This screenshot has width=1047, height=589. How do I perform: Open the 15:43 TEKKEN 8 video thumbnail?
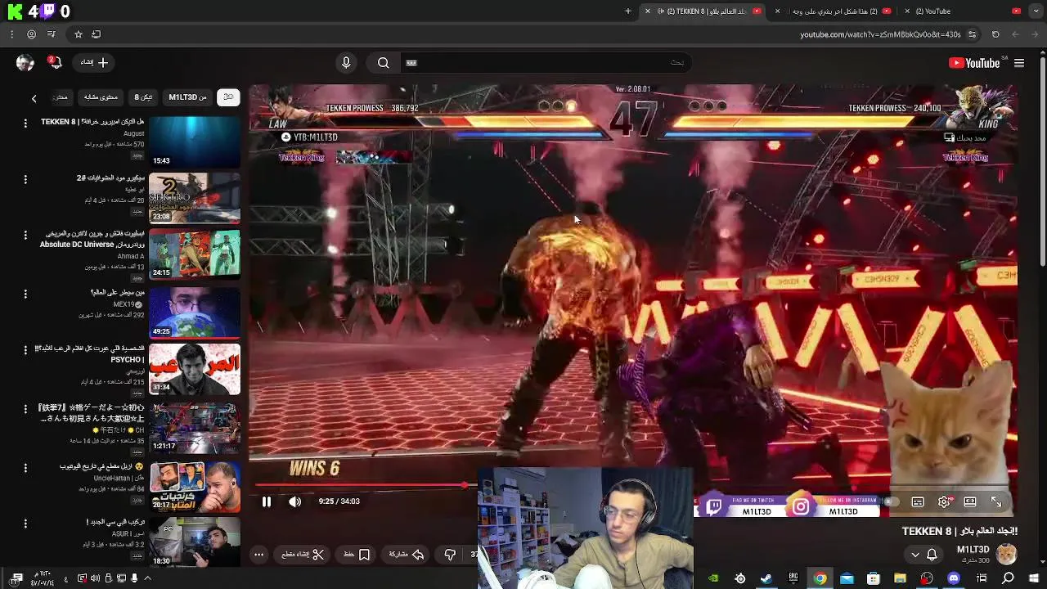point(195,142)
